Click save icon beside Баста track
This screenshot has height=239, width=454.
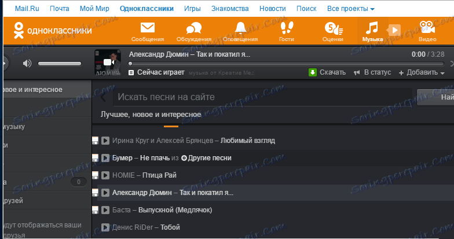click(x=95, y=210)
